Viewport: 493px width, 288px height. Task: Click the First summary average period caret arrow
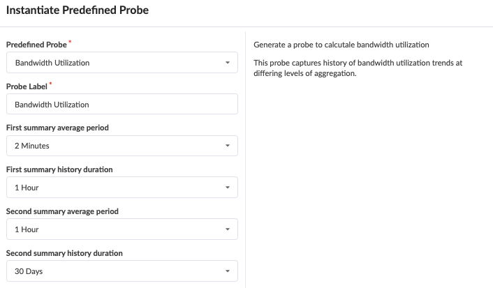point(228,146)
